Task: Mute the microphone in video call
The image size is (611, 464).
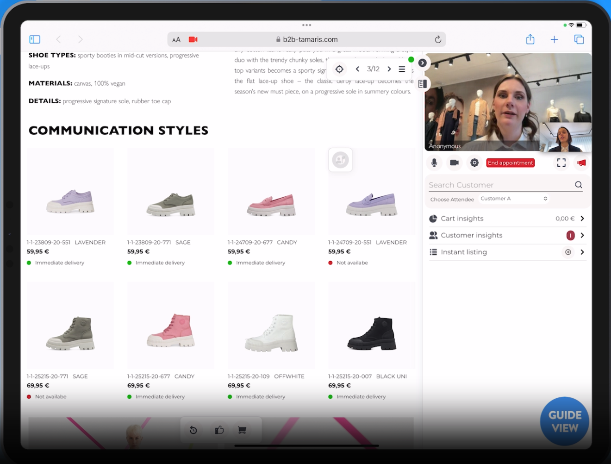Action: (x=434, y=163)
